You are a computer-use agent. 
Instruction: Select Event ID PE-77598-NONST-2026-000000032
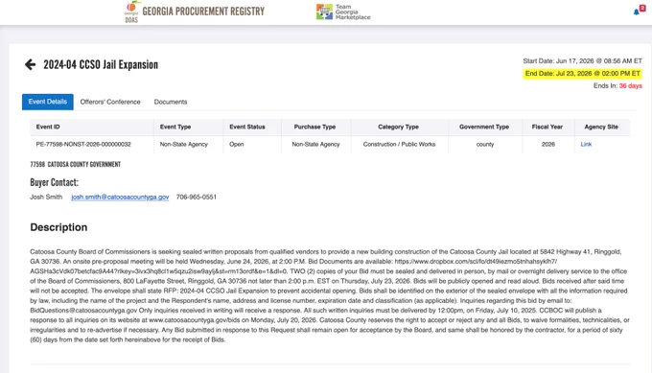coord(83,144)
